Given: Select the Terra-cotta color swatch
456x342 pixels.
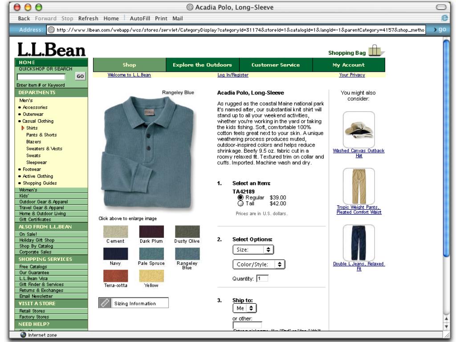Looking at the screenshot, I should [x=115, y=276].
